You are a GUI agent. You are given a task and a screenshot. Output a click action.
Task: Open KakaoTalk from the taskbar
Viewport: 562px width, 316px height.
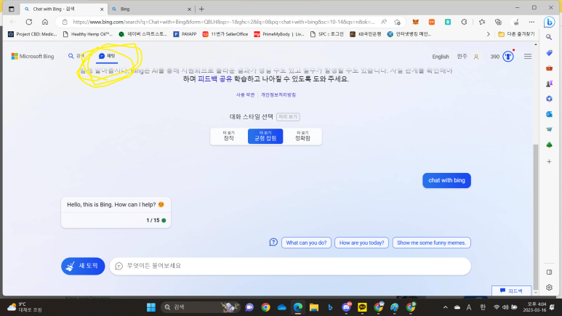362,307
